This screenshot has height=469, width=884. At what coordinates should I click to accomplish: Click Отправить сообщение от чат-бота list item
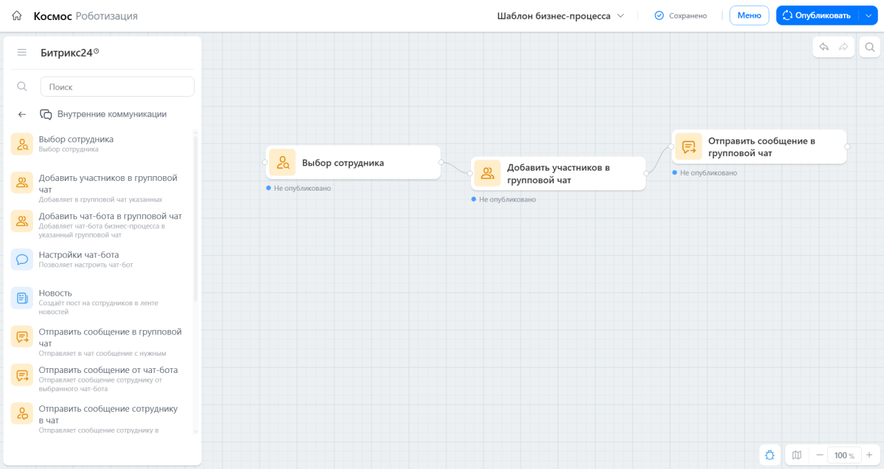click(101, 379)
